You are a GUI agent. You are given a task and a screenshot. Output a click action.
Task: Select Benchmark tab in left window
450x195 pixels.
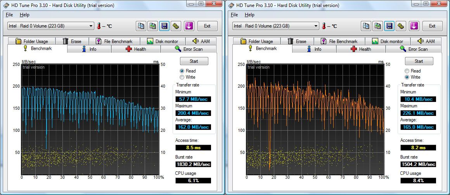coord(38,48)
